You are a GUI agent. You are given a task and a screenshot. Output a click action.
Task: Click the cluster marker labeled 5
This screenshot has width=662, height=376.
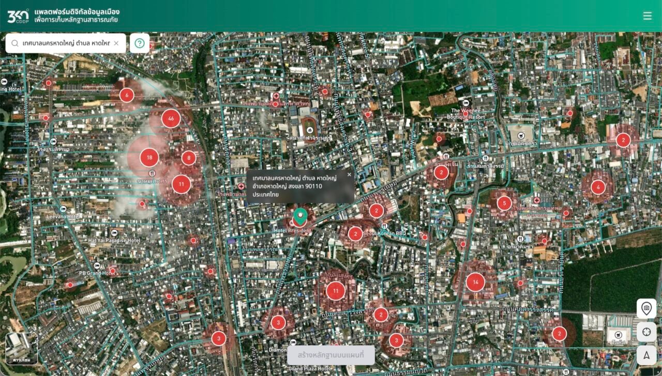pyautogui.click(x=504, y=203)
